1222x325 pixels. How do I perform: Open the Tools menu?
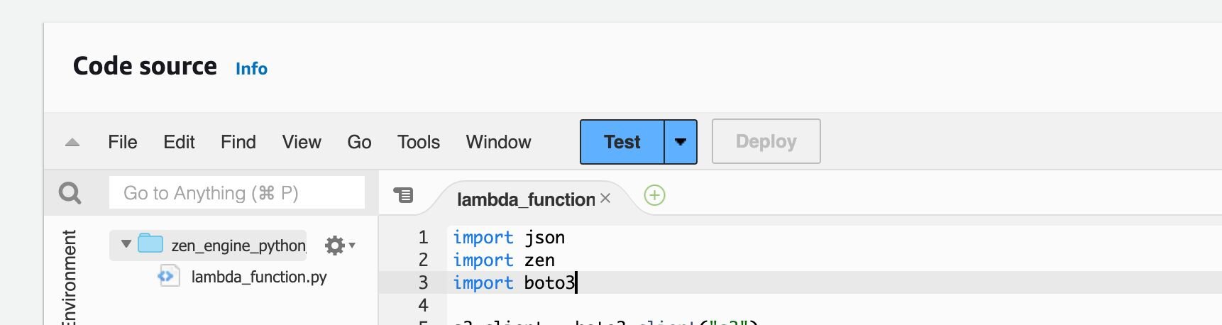pyautogui.click(x=418, y=142)
